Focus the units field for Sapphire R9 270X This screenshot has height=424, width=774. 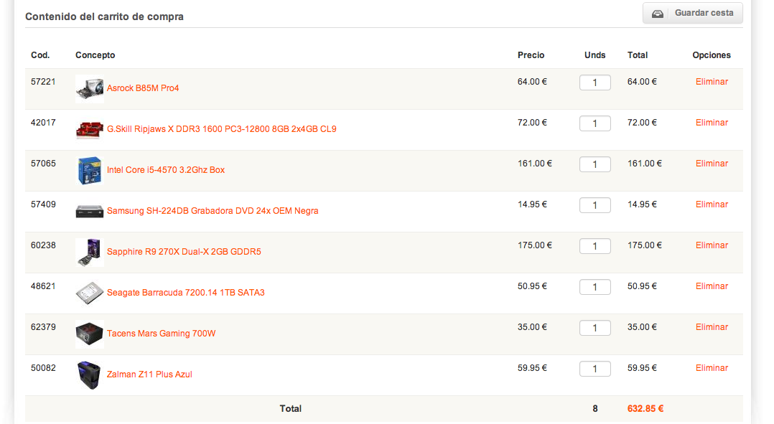[595, 246]
